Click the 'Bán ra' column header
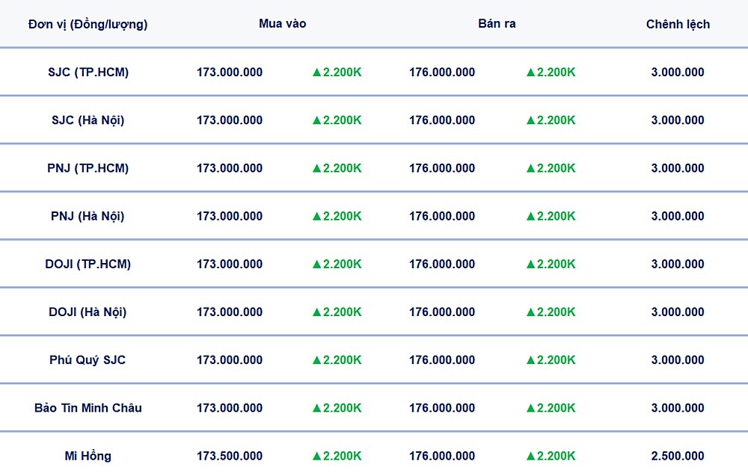The width and height of the screenshot is (748, 476). (497, 24)
